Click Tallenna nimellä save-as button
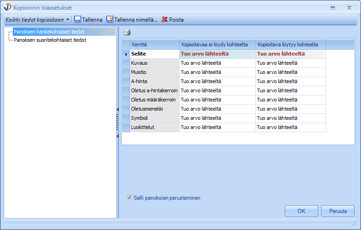This screenshot has height=230, width=361. 132,20
